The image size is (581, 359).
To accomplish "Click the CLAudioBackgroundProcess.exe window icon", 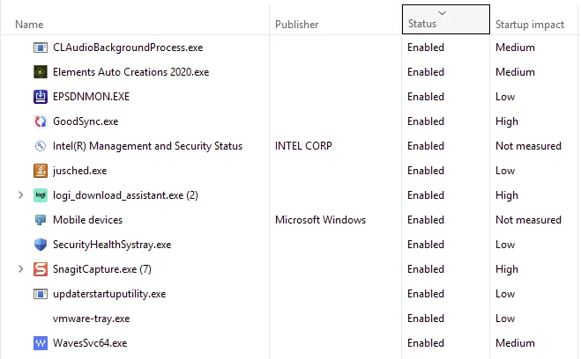I will pos(41,48).
